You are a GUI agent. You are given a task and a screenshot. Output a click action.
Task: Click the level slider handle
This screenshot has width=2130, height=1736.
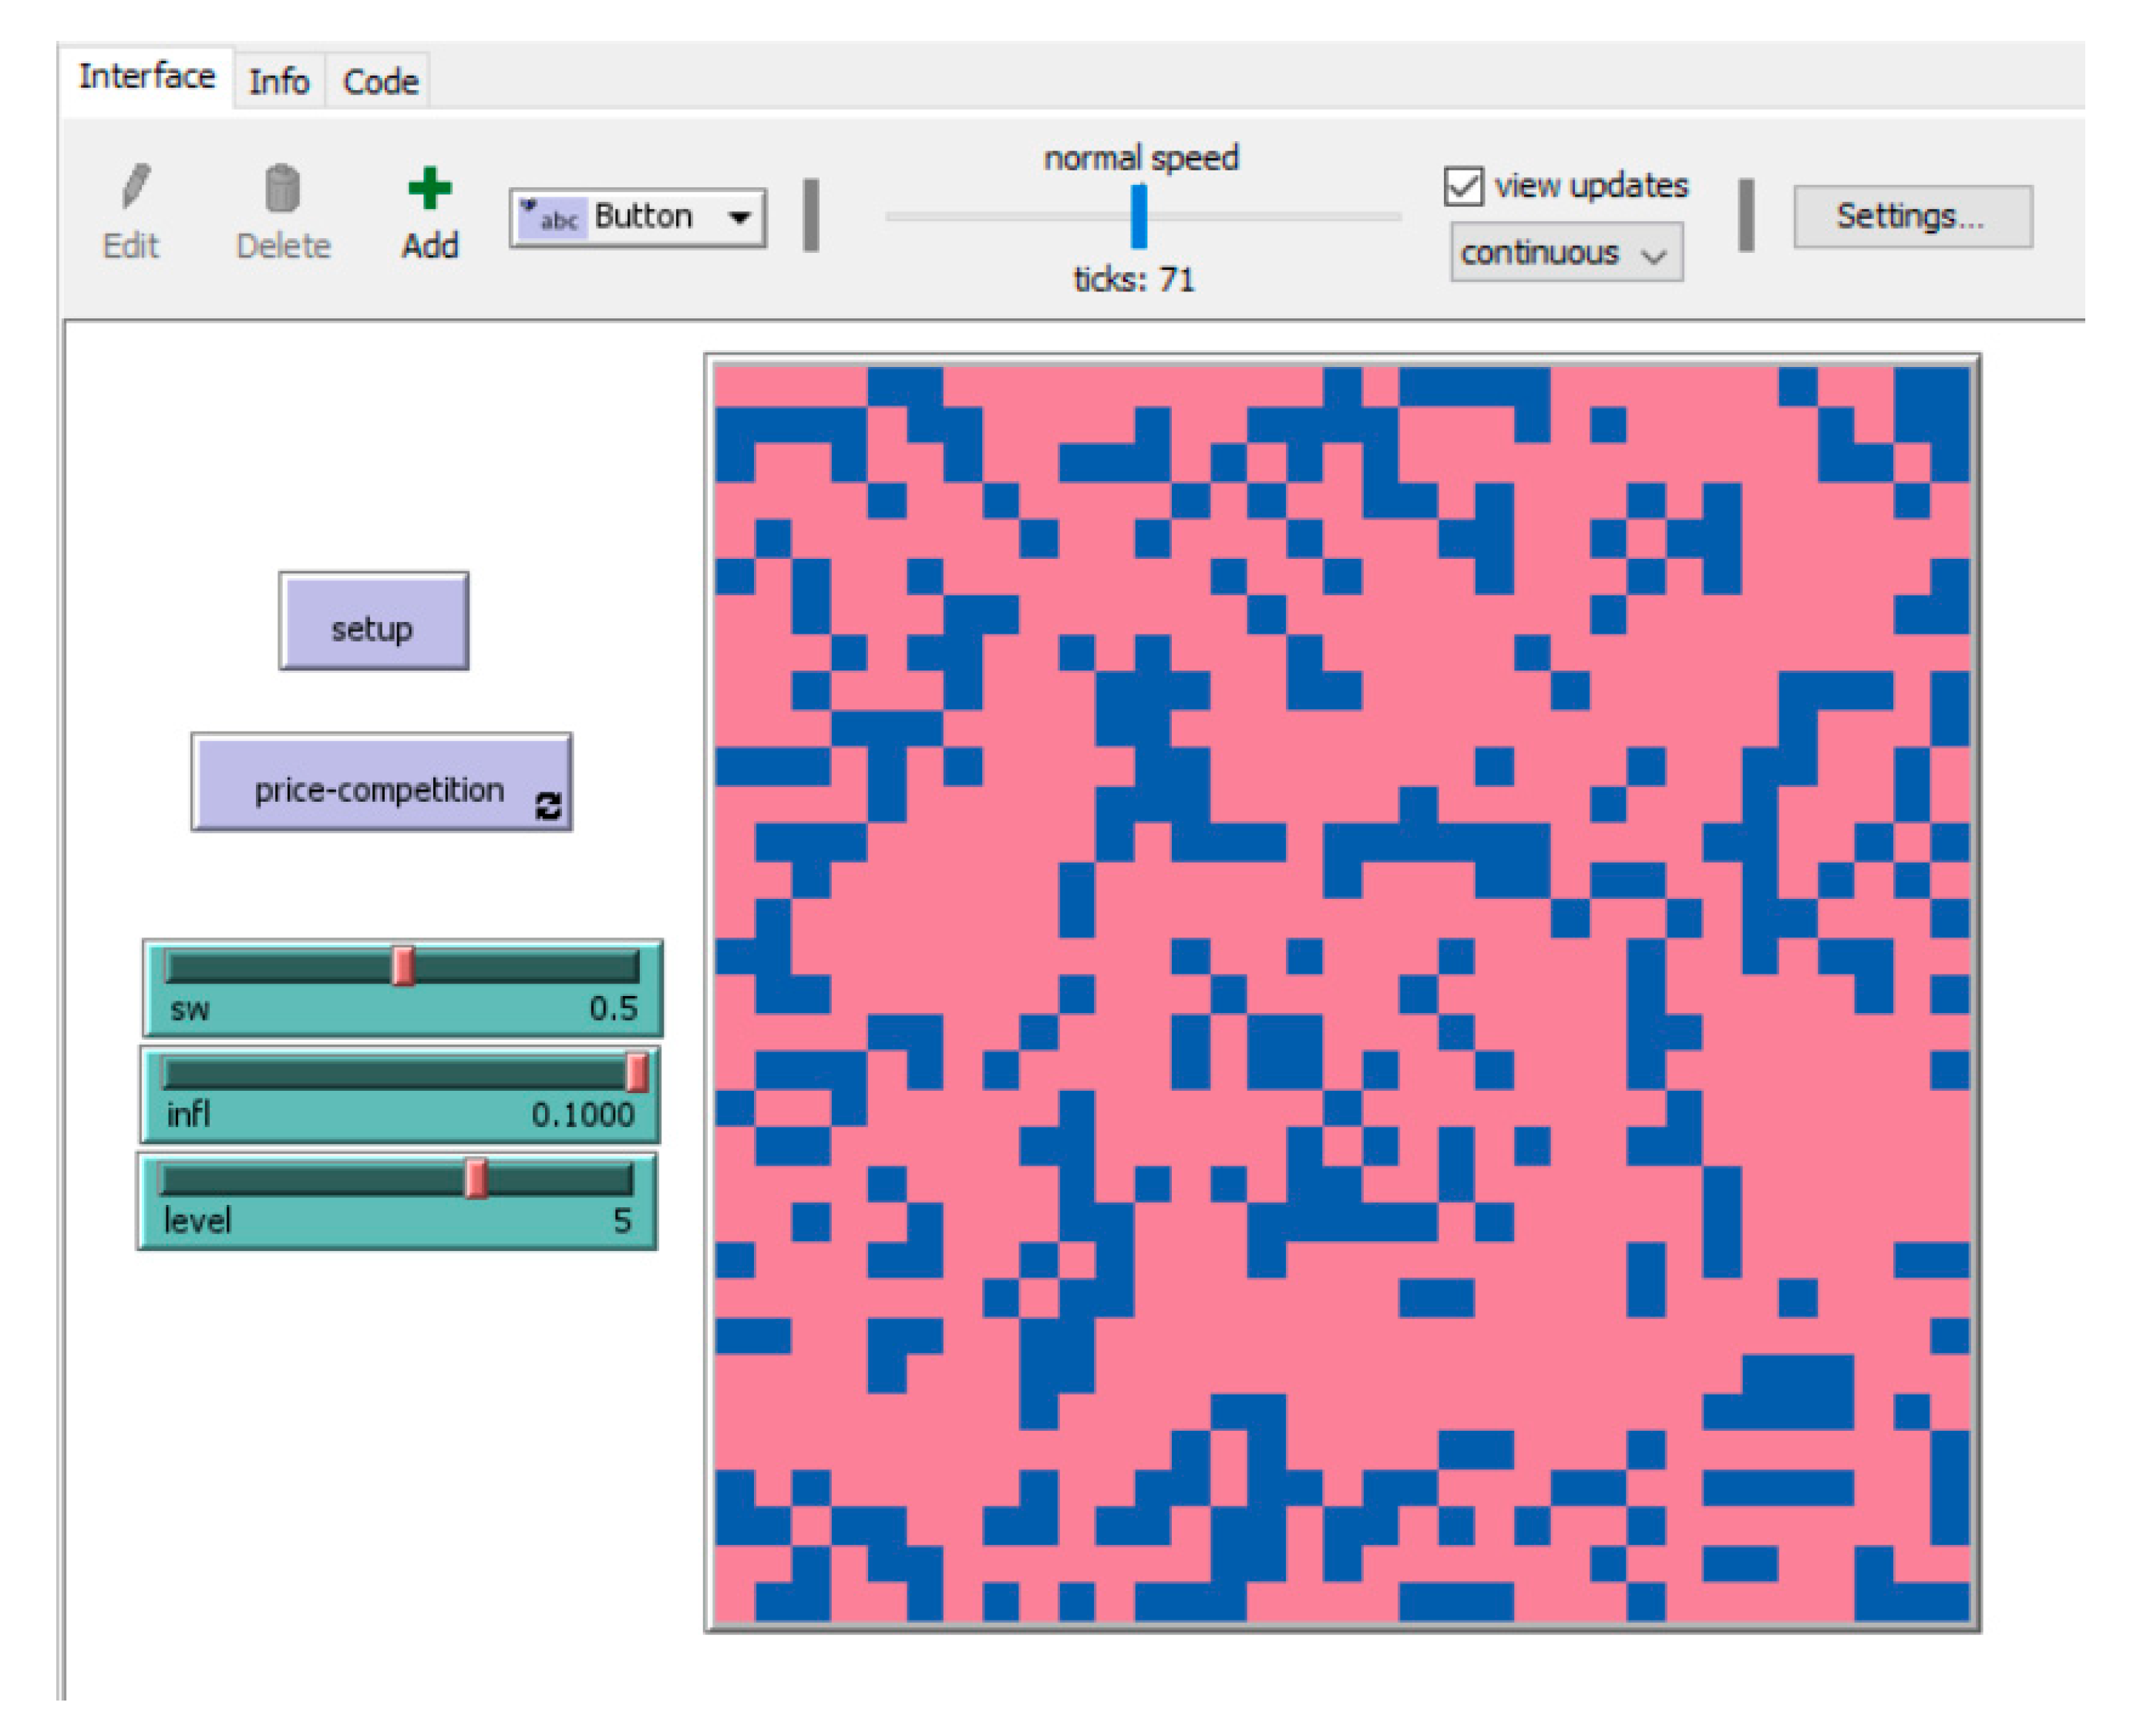[x=476, y=1178]
